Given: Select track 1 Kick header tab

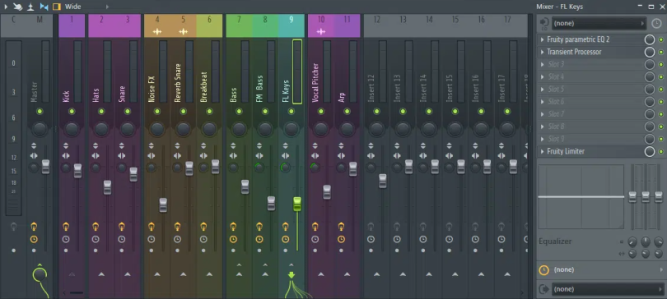Looking at the screenshot, I should click(x=72, y=25).
